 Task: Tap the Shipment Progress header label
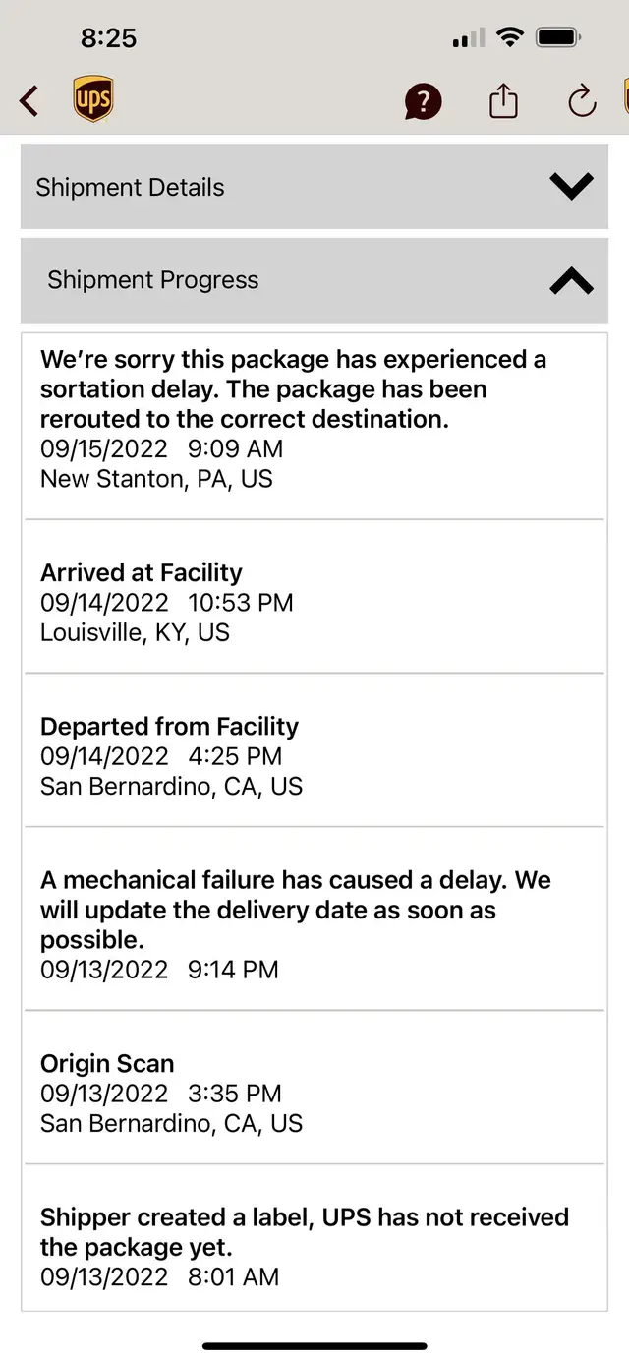pyautogui.click(x=153, y=280)
